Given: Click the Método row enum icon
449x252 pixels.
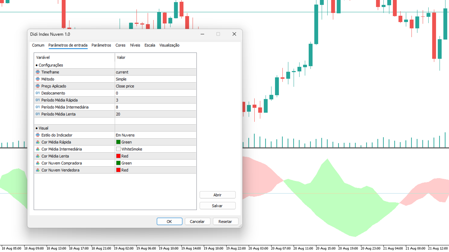Looking at the screenshot, I should pos(38,79).
